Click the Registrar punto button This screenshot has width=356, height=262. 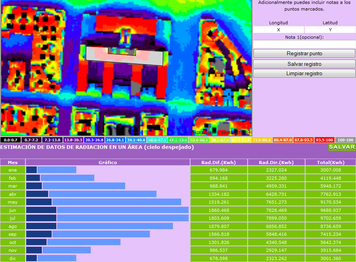pyautogui.click(x=304, y=54)
